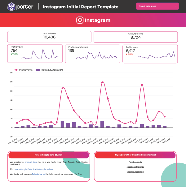
Task: Click the 10,406 total followers value
Action: (x=49, y=37)
